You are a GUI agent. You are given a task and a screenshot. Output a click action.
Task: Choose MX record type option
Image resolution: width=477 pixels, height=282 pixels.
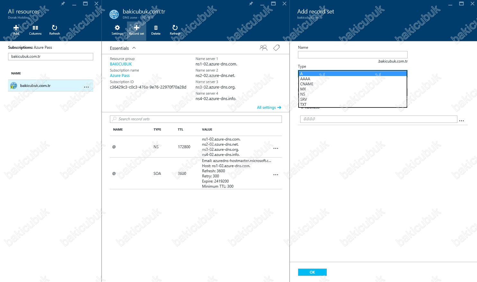(303, 89)
